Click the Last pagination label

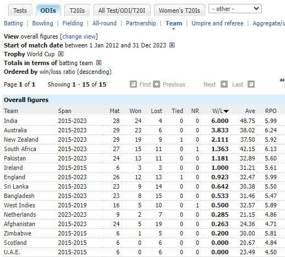click(238, 84)
